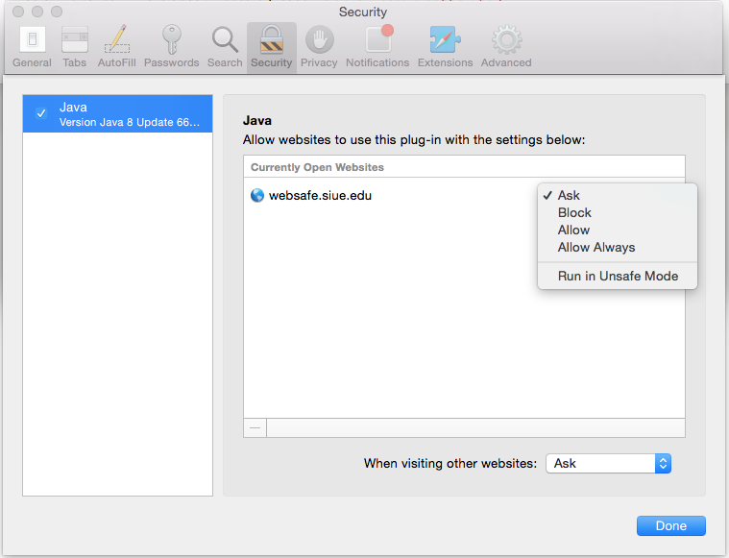
Task: Select Run in Unsafe Mode option
Action: coord(618,276)
